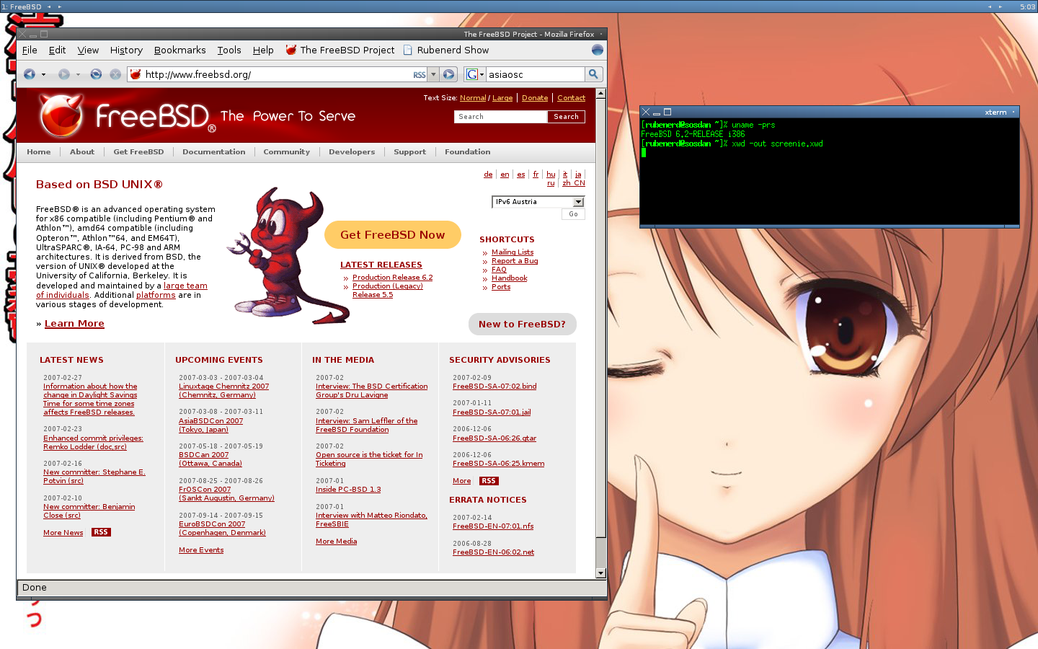Click the New to FreeBSD? button
1038x649 pixels.
tap(522, 324)
